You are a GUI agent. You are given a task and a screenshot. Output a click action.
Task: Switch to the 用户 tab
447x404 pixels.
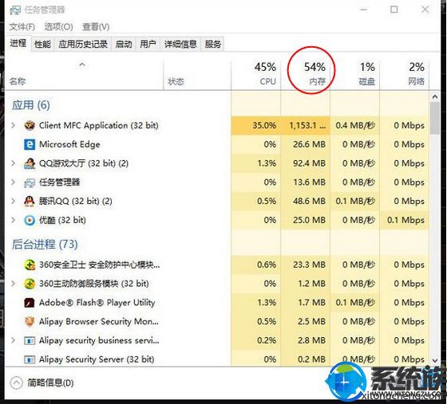[148, 44]
